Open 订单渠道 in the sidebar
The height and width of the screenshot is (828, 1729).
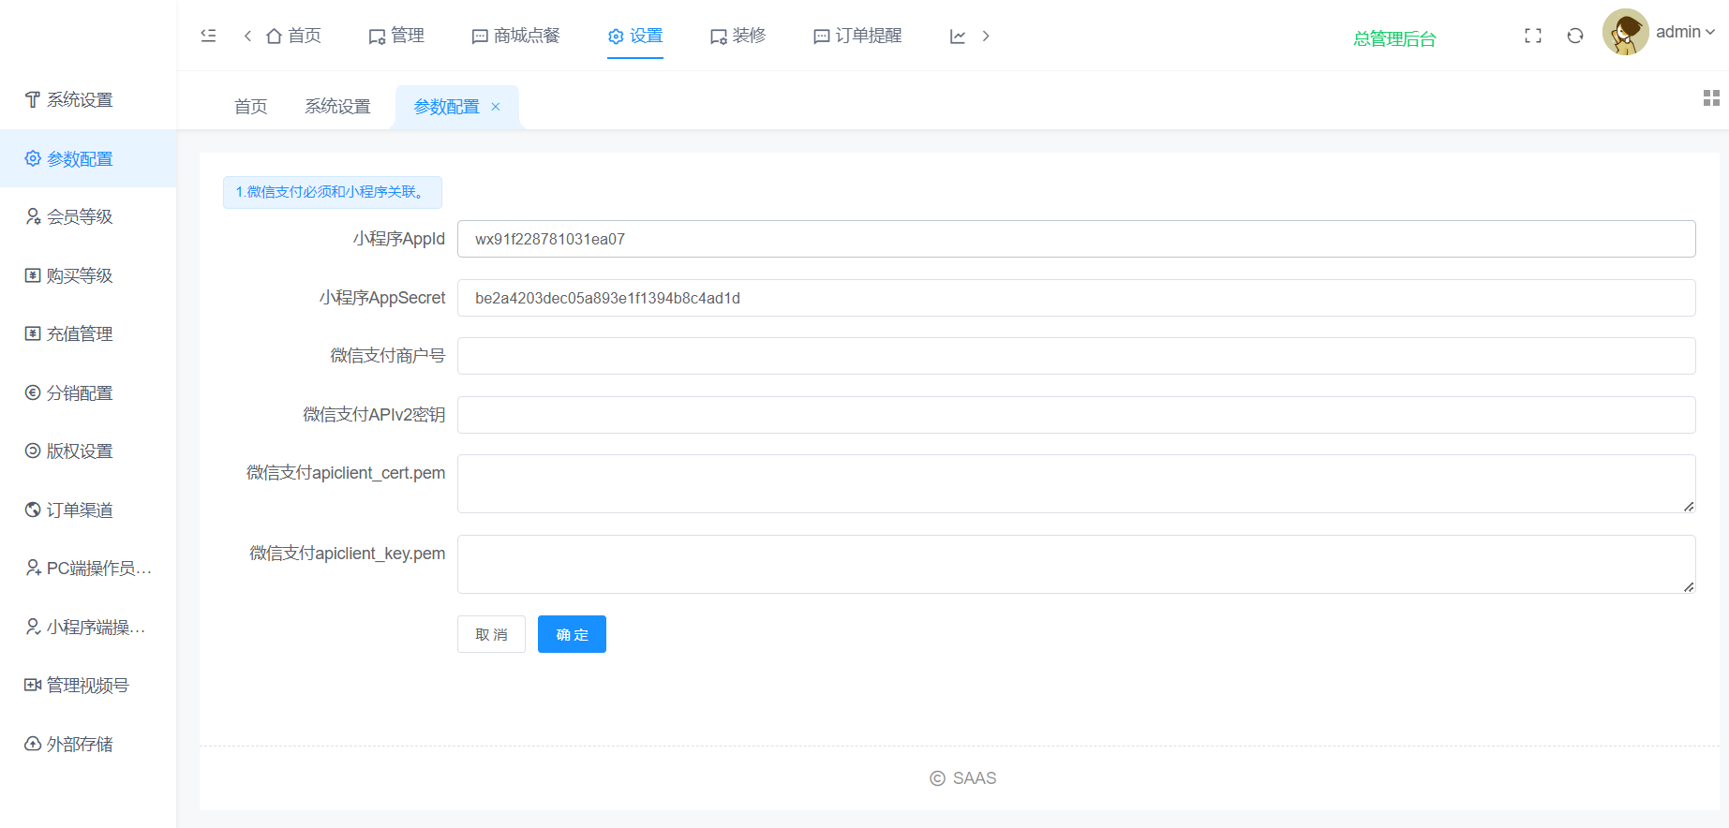pyautogui.click(x=88, y=510)
